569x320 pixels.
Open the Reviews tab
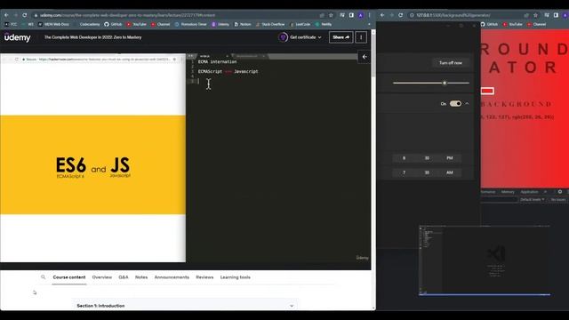point(204,277)
